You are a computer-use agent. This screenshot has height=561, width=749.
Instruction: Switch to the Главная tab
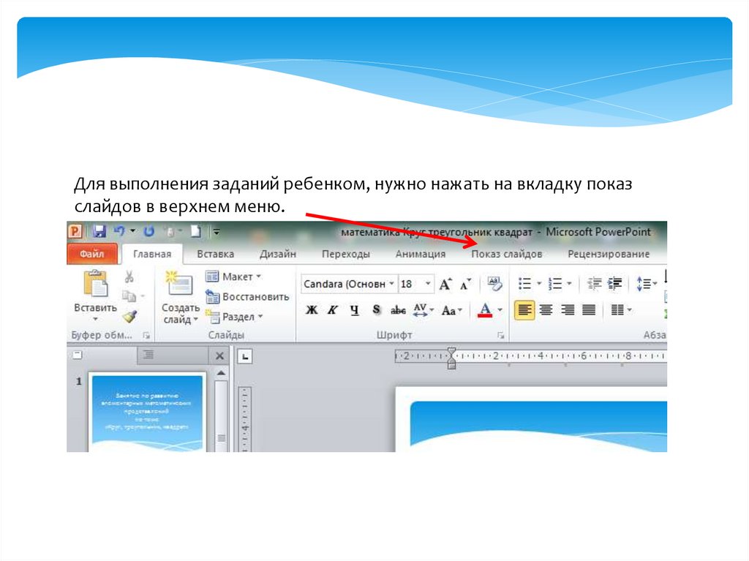pyautogui.click(x=152, y=254)
